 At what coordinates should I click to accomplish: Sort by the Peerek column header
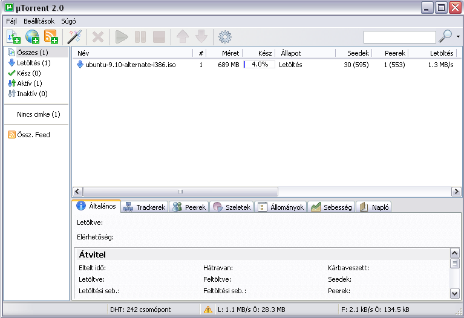point(390,53)
